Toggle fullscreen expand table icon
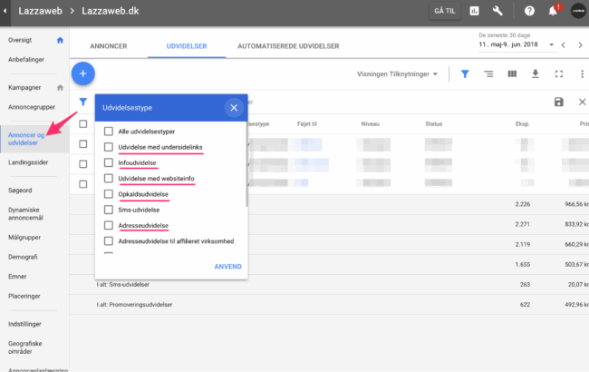 click(x=558, y=73)
